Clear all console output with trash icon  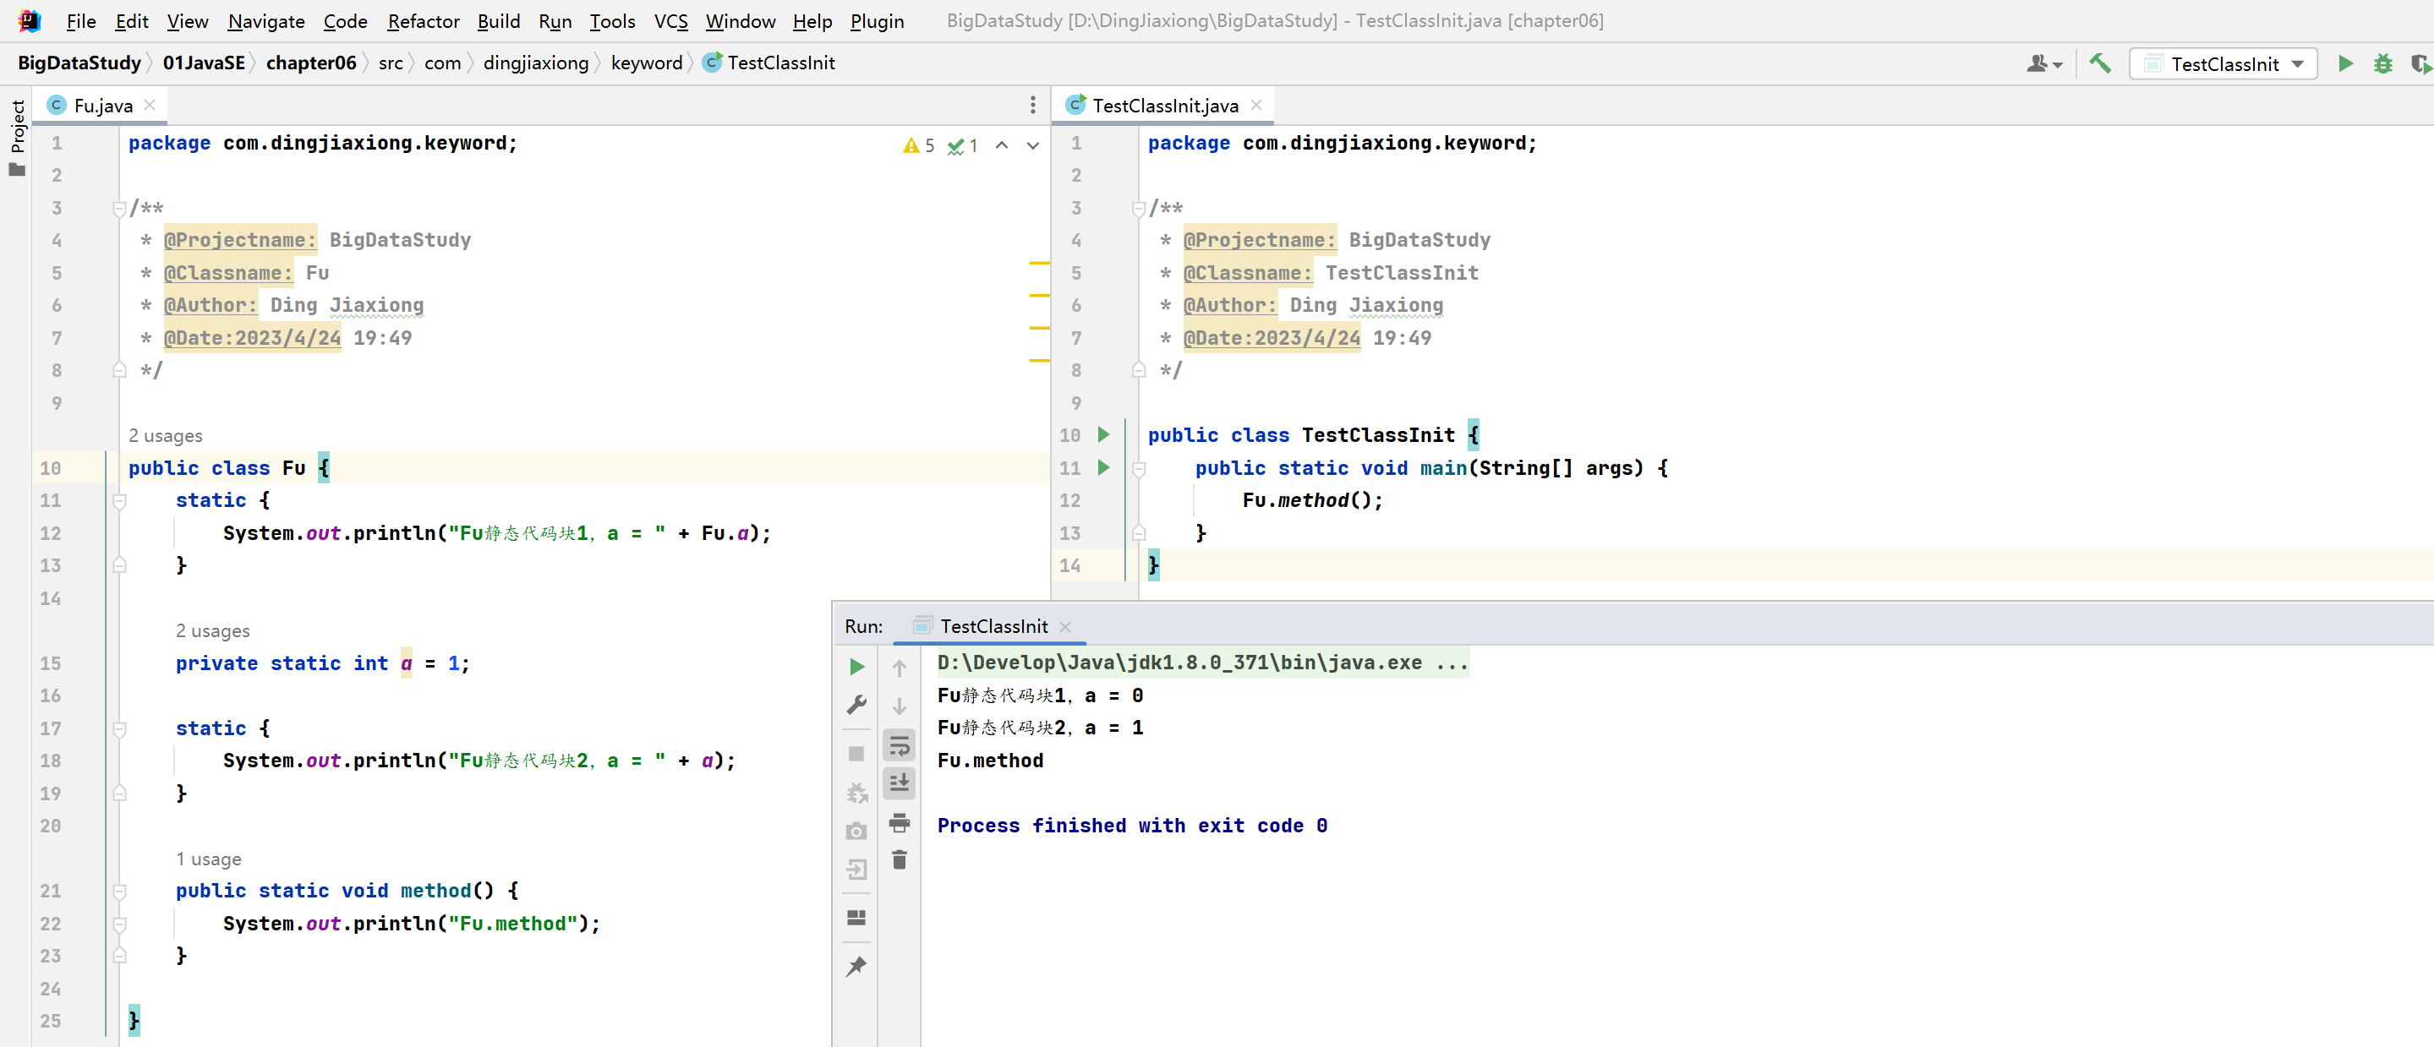[899, 860]
